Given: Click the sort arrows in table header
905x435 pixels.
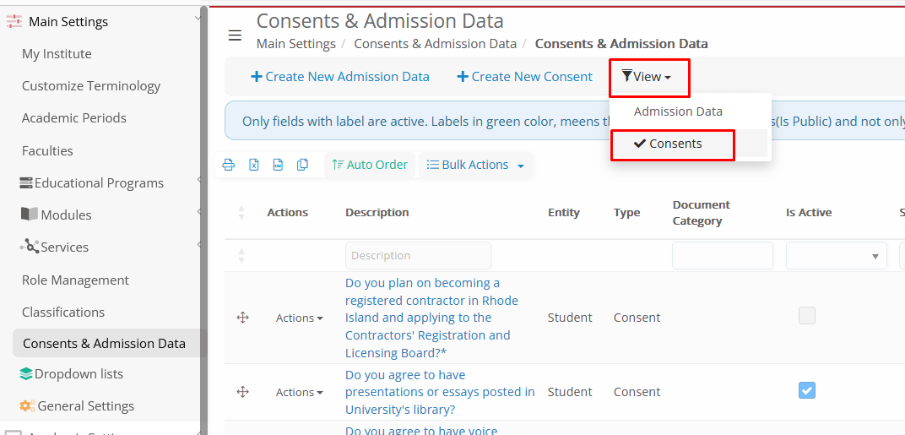Looking at the screenshot, I should click(241, 213).
